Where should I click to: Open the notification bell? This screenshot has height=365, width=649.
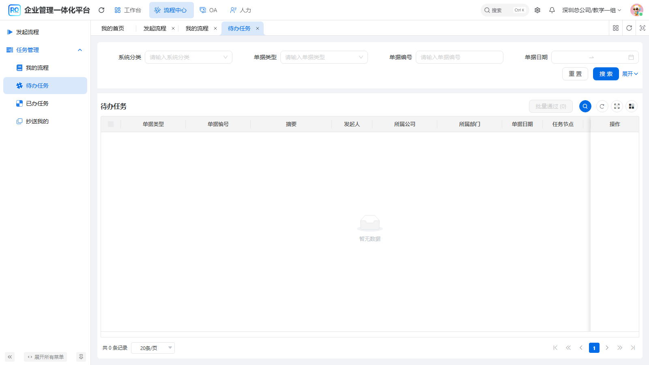552,10
